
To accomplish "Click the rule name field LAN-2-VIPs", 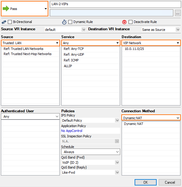I will click(115, 4).
